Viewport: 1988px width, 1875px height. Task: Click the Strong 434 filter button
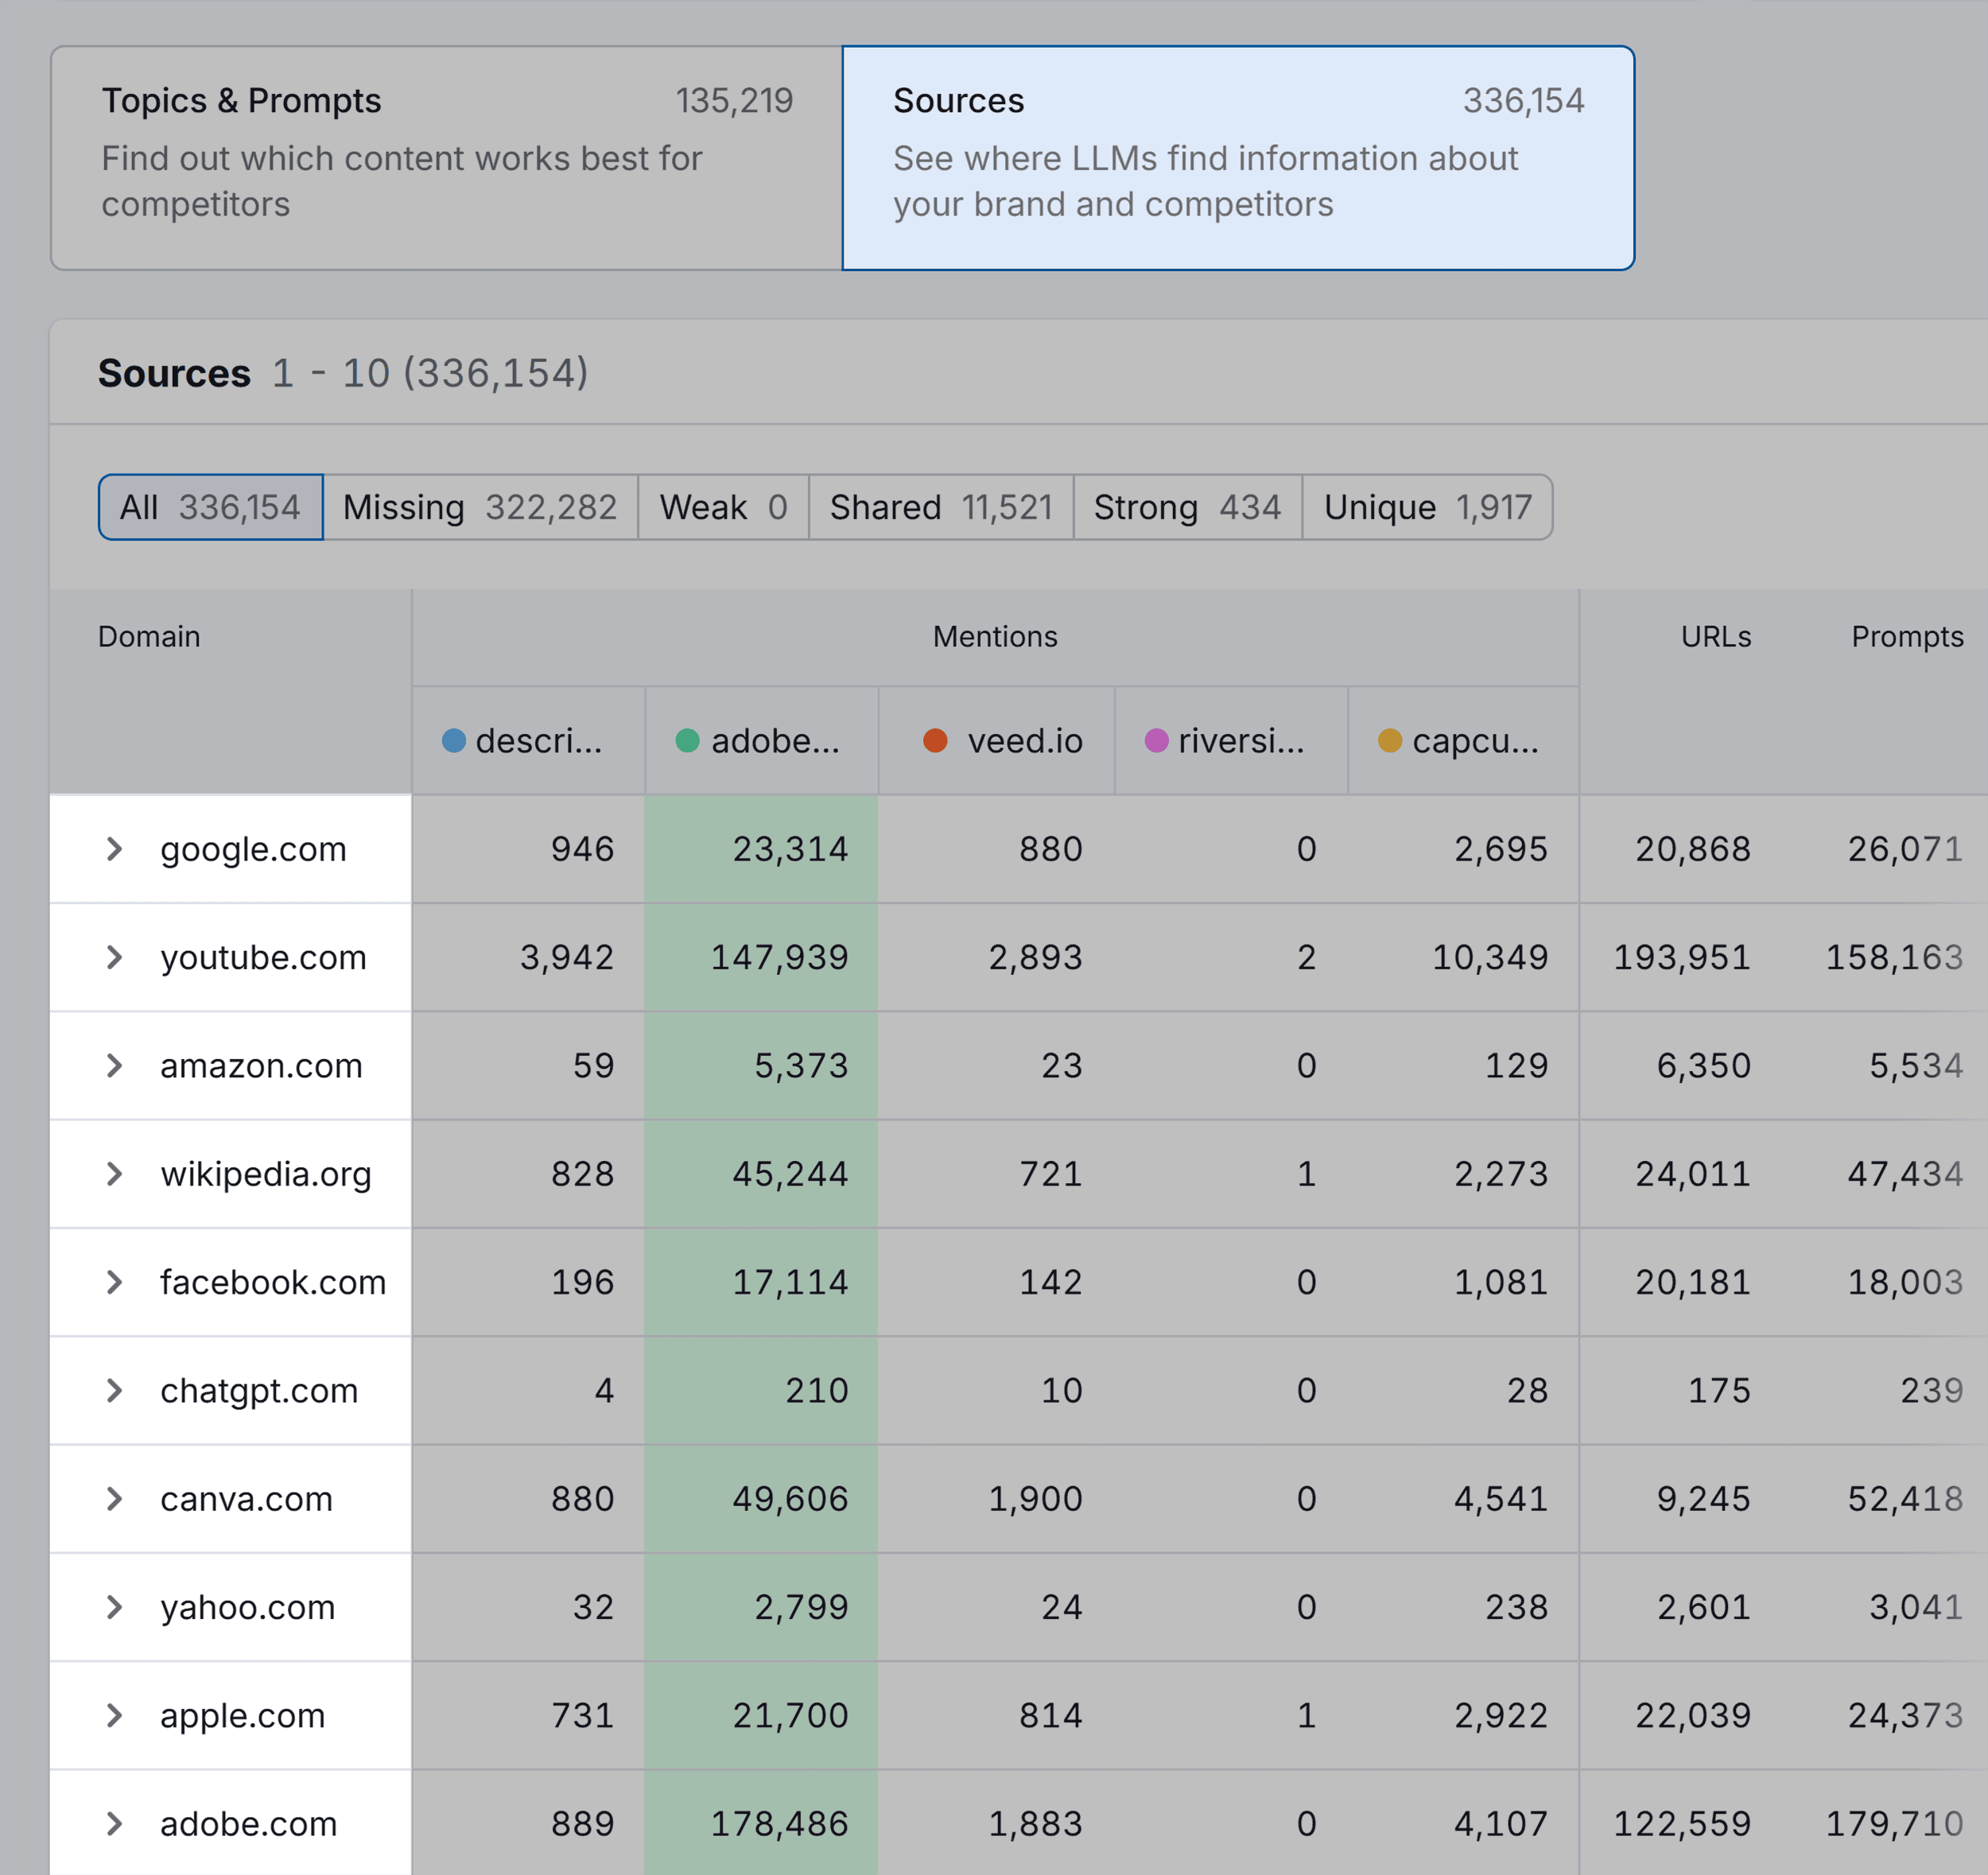tap(1187, 507)
